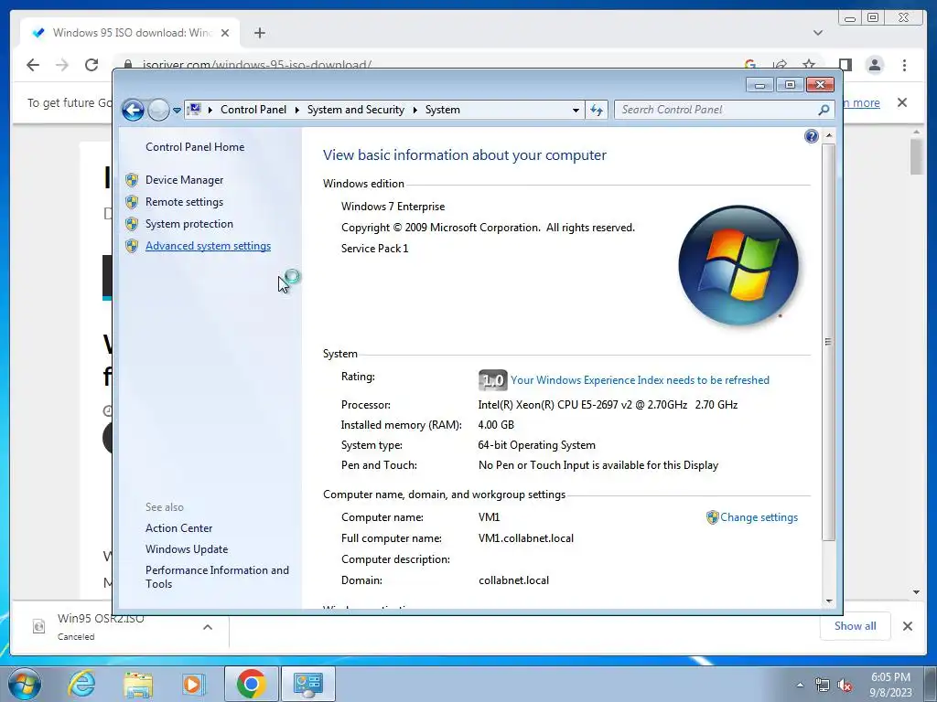This screenshot has width=937, height=702.
Task: Click Show all downloads button
Action: (x=856, y=625)
